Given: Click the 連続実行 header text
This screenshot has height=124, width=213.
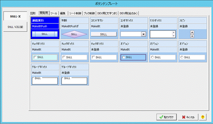Looking at the screenshot, I should click(38, 20).
